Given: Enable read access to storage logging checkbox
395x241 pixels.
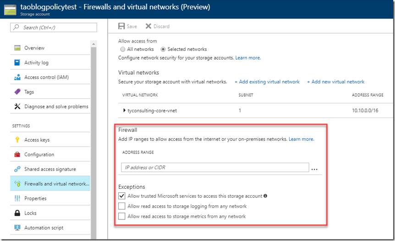Looking at the screenshot, I should [x=122, y=206].
